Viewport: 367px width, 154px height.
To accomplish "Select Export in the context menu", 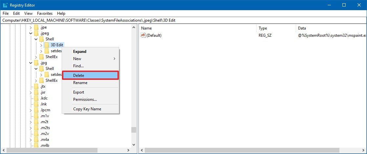I will [91, 92].
